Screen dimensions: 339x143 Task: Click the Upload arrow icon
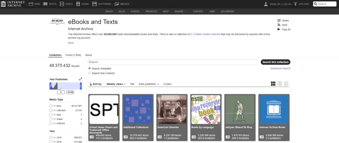(296, 4)
